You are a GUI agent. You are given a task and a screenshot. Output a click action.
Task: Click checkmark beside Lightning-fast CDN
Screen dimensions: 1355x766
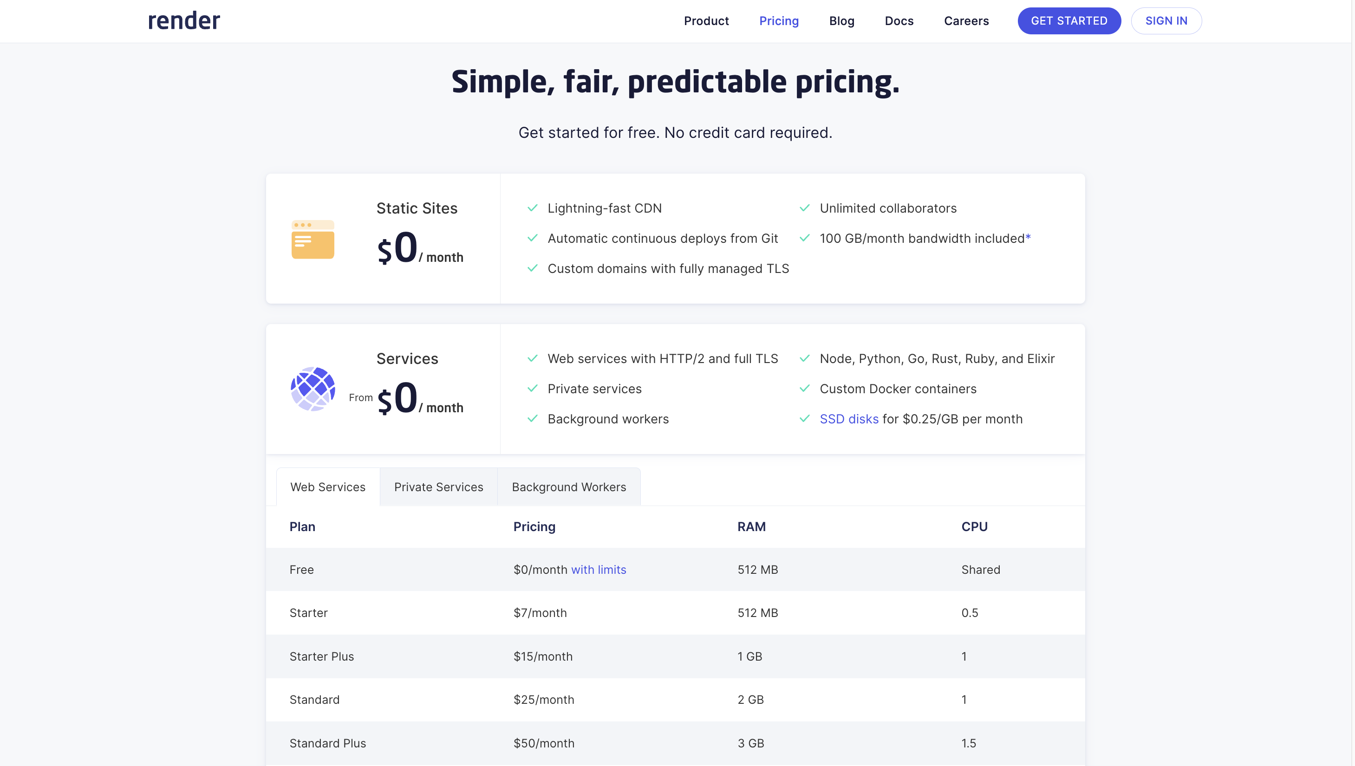point(533,208)
